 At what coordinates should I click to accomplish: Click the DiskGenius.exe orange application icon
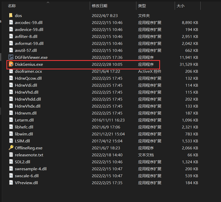(11, 64)
